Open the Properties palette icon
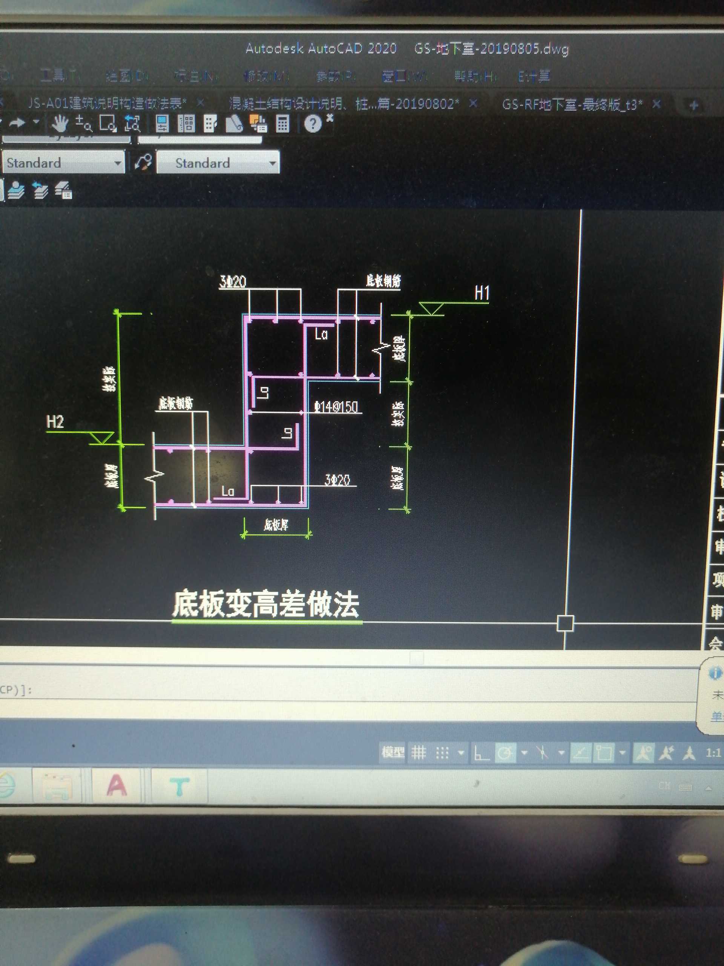The image size is (724, 966). pos(163,124)
